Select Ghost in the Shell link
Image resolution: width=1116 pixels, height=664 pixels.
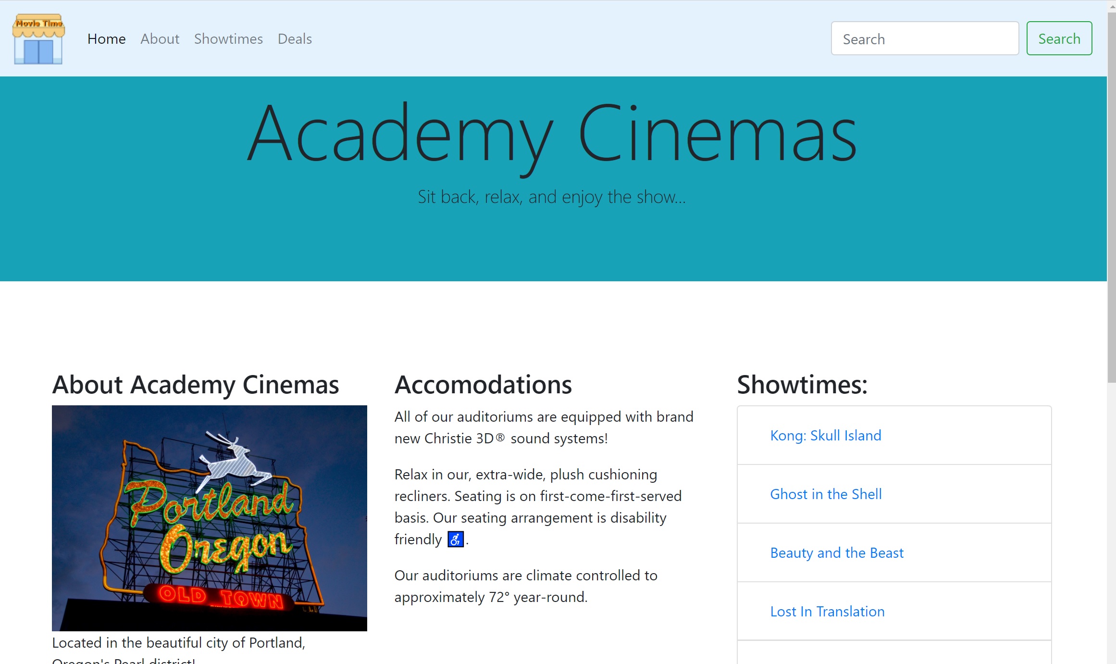(825, 494)
